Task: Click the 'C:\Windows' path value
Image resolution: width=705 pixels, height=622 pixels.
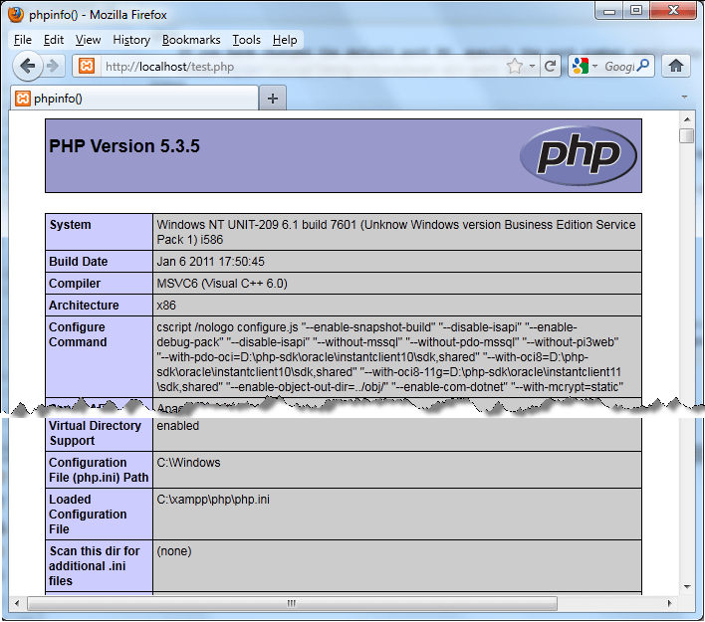Action: (x=188, y=463)
